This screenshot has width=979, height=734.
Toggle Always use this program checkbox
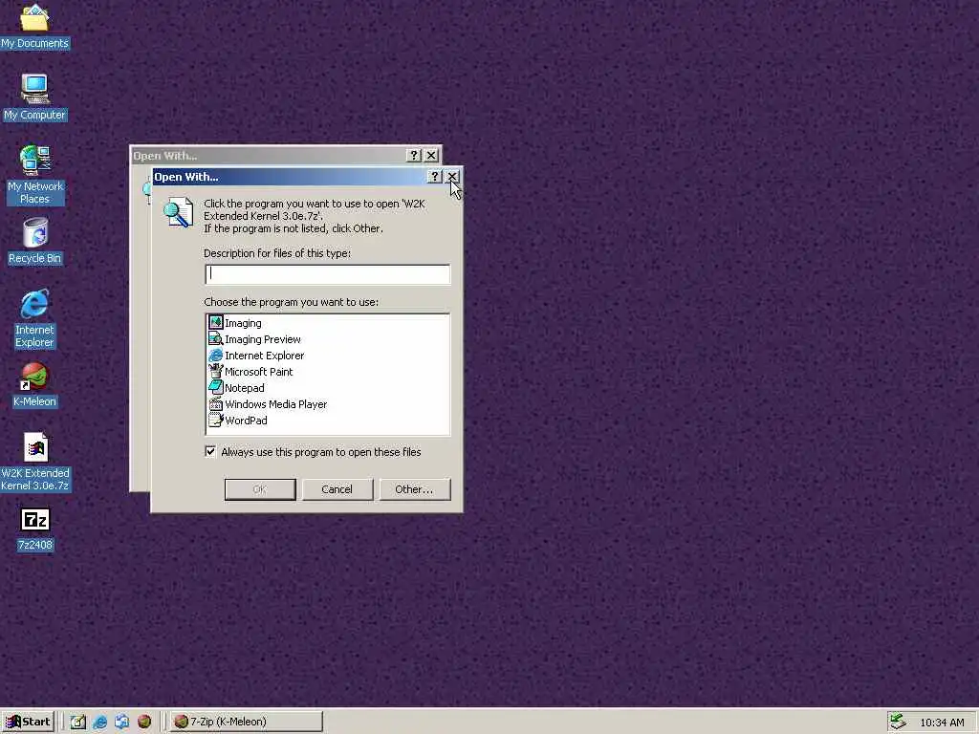point(210,451)
